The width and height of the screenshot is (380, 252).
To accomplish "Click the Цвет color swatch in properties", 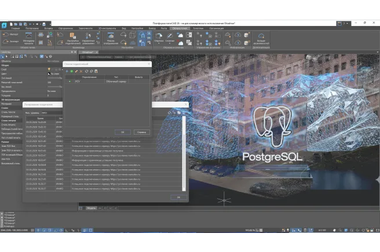I will pos(49,74).
